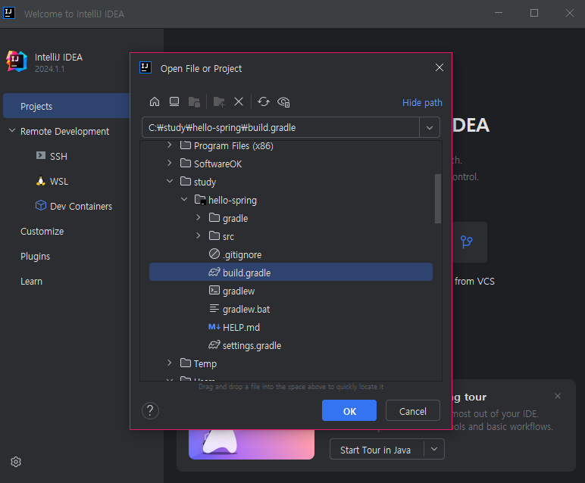Click the Hide path link
Screen dimensions: 585x483
click(x=422, y=102)
